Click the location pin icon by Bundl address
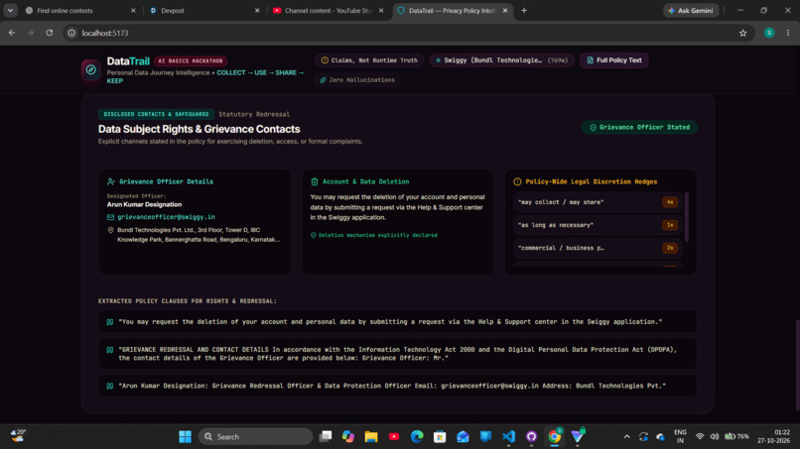The width and height of the screenshot is (800, 449). [111, 230]
